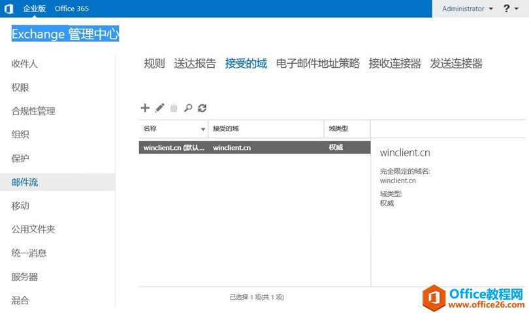Screen dimensions: 529x316
Task: Select 邮件流 in the sidebar
Action: [57, 182]
